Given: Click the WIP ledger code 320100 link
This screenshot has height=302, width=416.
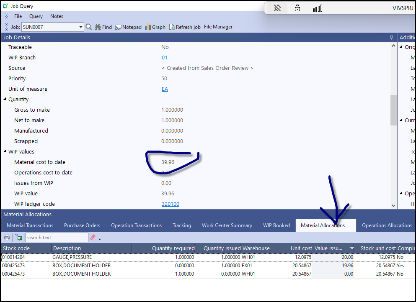Looking at the screenshot, I should coord(170,204).
